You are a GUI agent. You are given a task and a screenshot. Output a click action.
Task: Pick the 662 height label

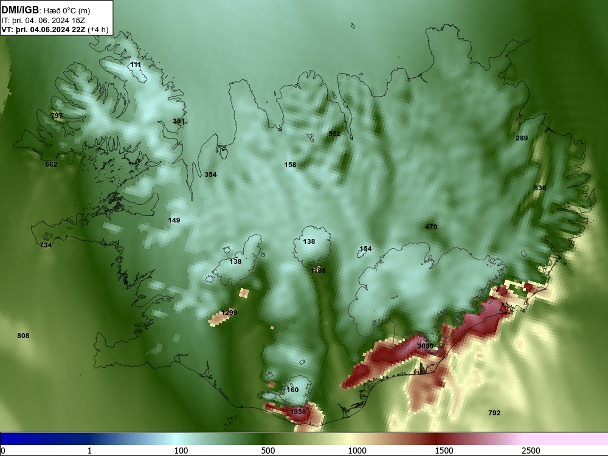tap(51, 164)
